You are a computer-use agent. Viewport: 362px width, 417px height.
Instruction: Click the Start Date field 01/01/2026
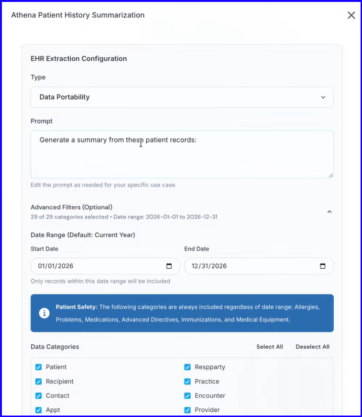105,266
